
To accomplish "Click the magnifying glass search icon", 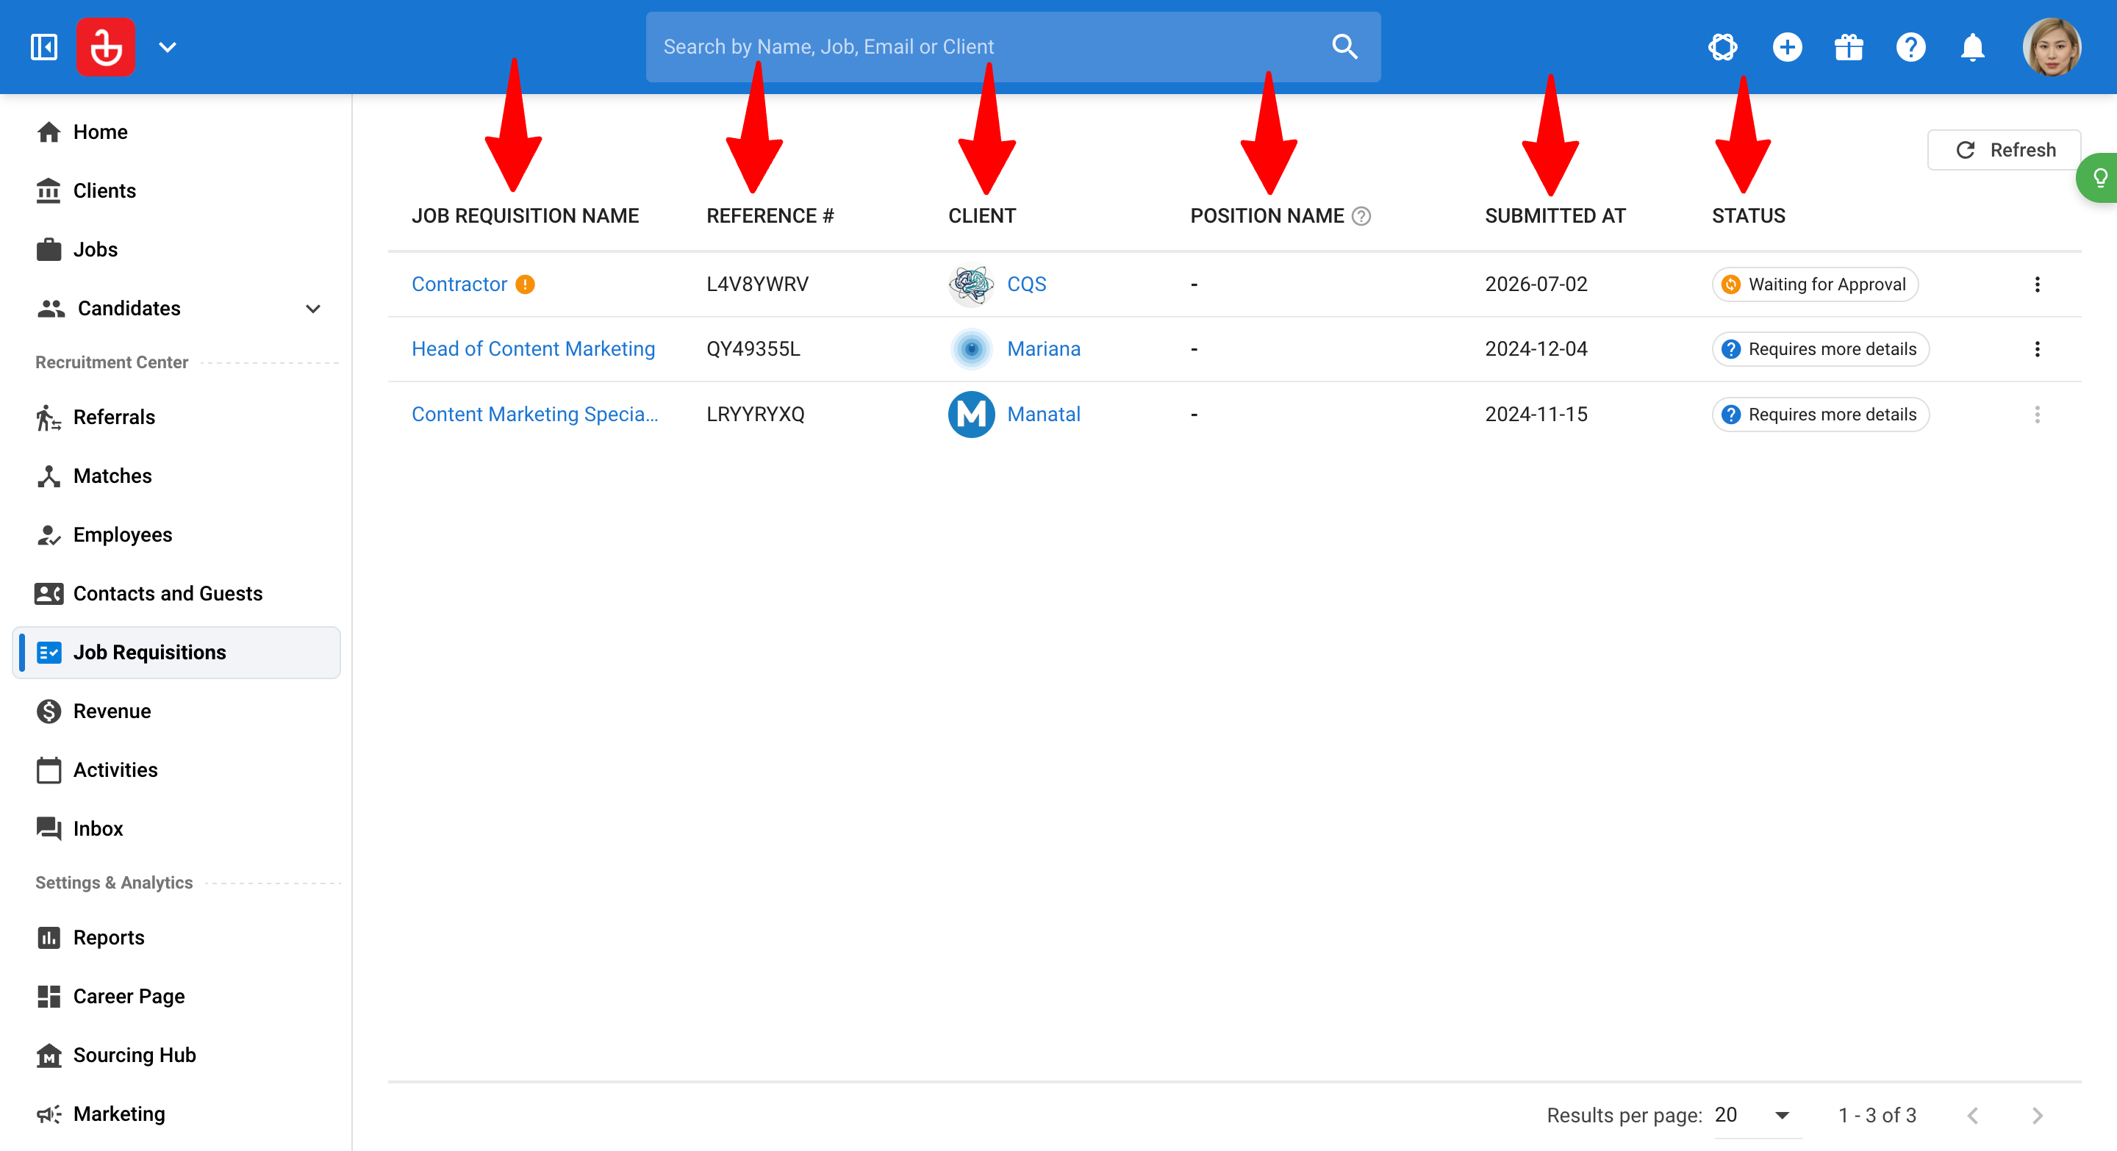I will 1344,47.
